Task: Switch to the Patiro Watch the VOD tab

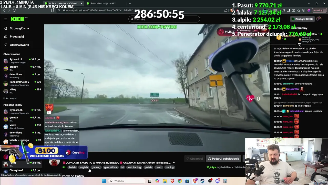Action: (x=64, y=3)
